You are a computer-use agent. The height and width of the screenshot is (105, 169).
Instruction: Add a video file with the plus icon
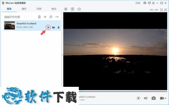(x=45, y=17)
